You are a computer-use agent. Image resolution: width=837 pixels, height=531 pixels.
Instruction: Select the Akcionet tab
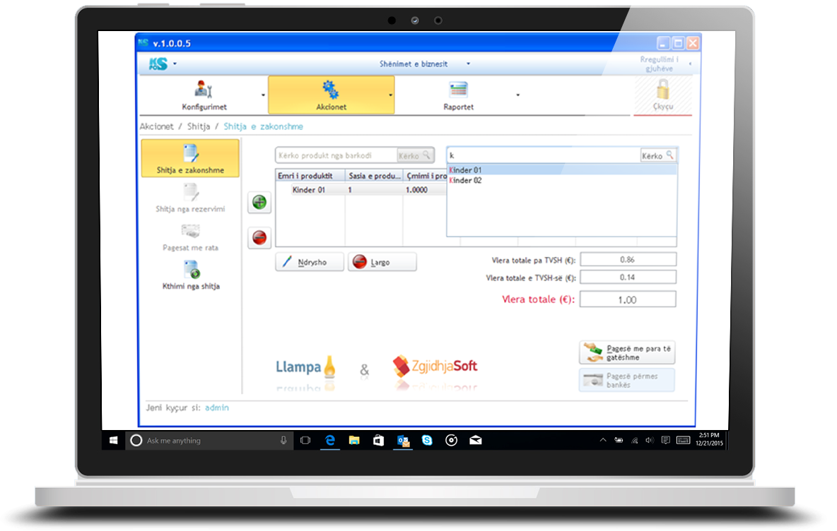(x=330, y=95)
